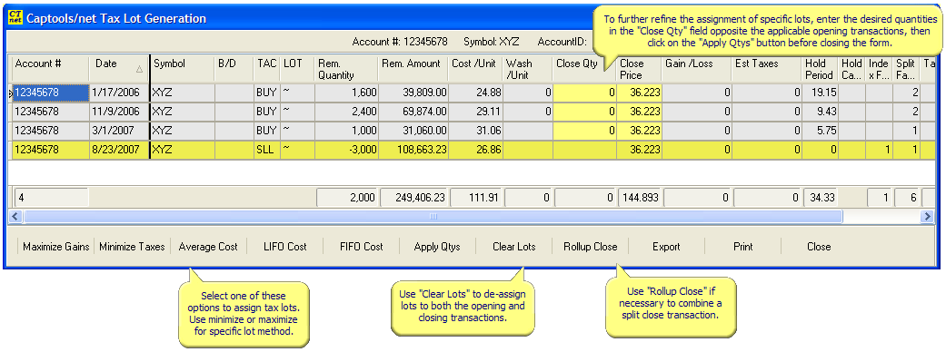Click the CT net application icon
This screenshot has height=352, width=946.
coord(15,18)
